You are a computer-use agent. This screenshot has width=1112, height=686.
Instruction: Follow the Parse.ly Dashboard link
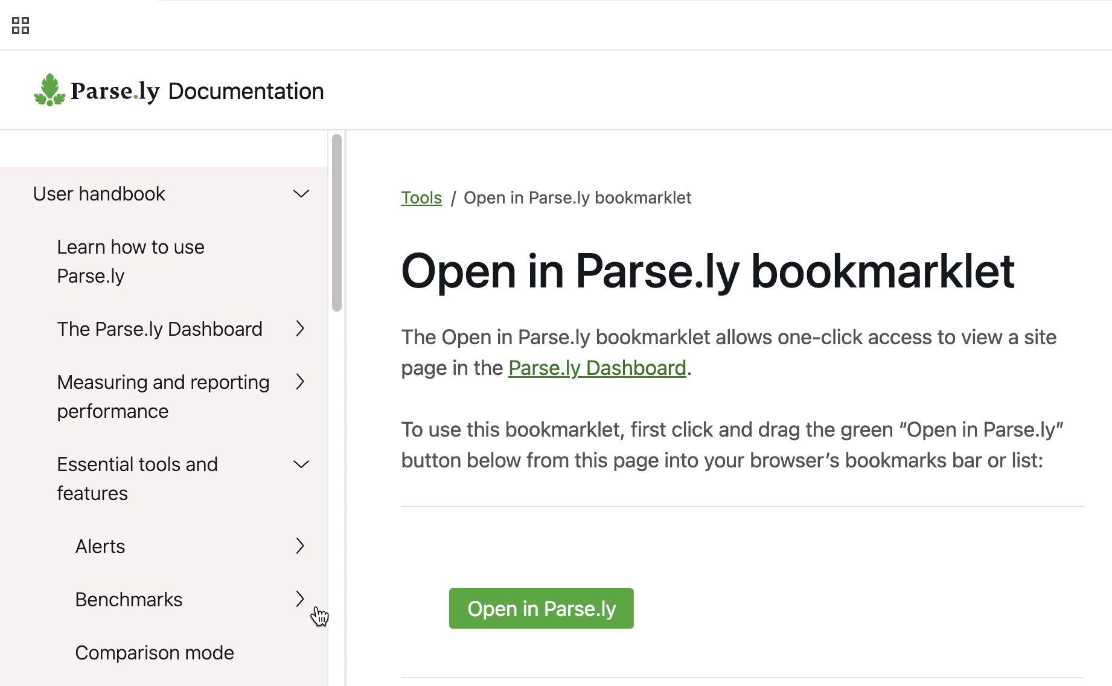[597, 368]
